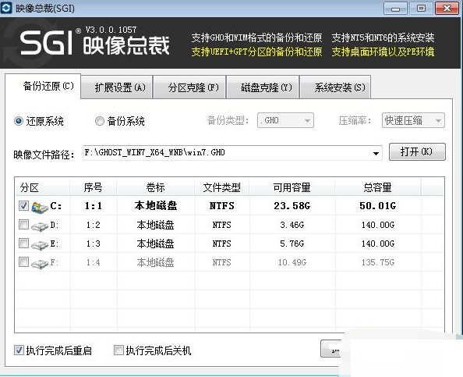463x377 pixels.
Task: Check the F: partition checkbox
Action: [23, 262]
